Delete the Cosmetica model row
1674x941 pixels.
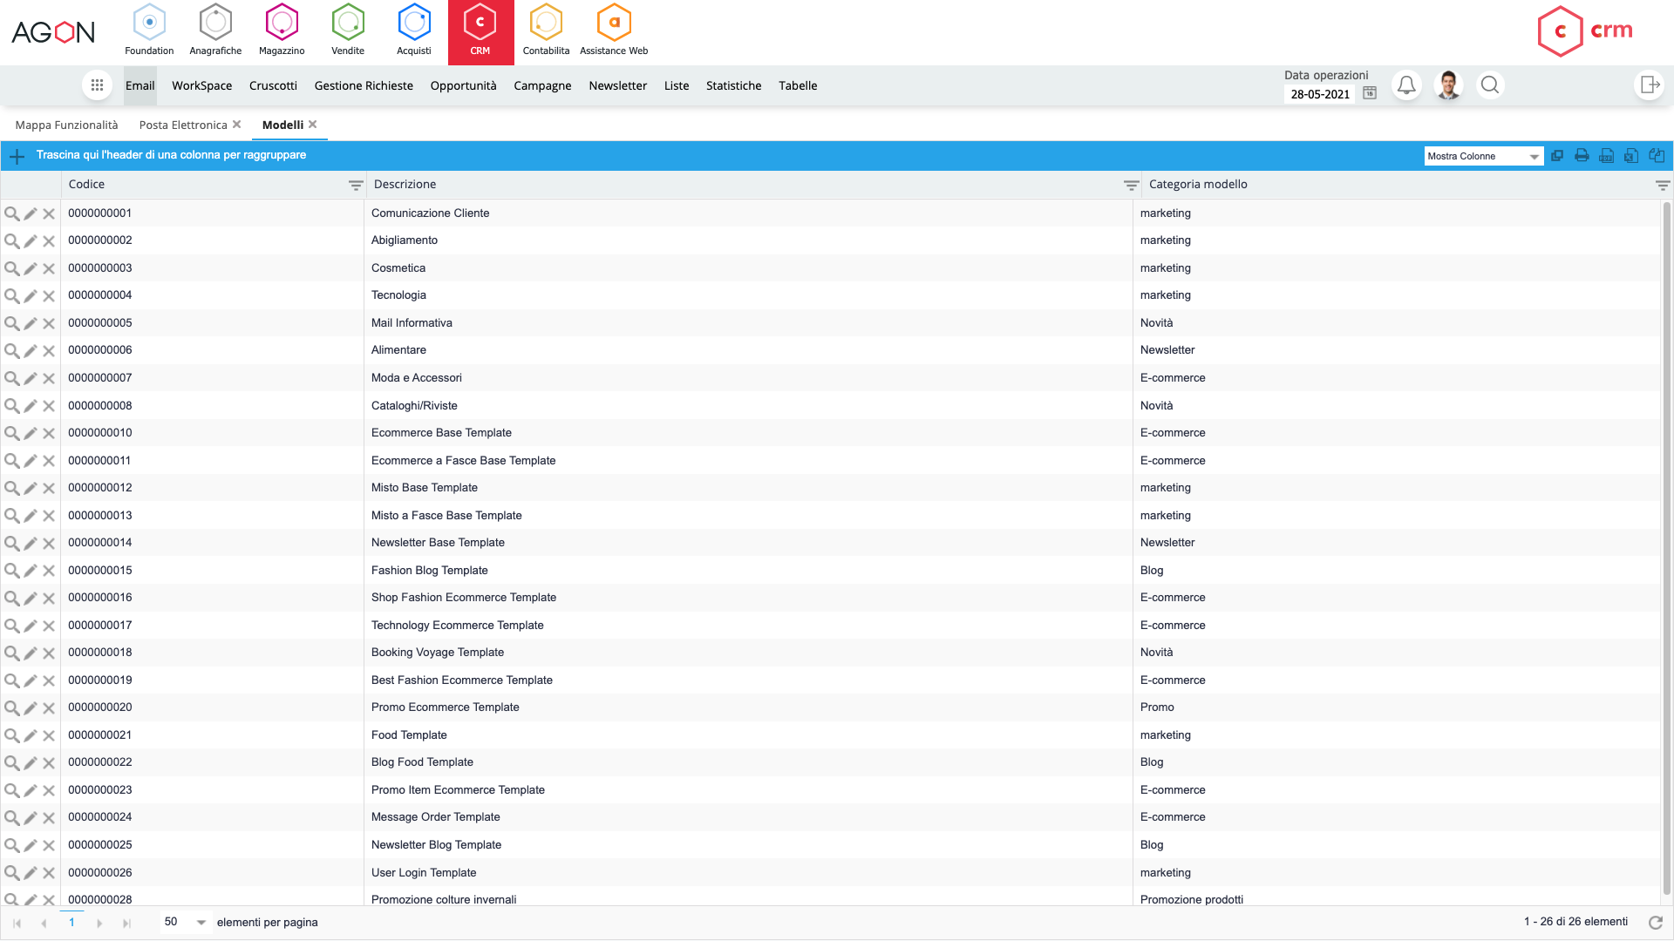click(49, 268)
